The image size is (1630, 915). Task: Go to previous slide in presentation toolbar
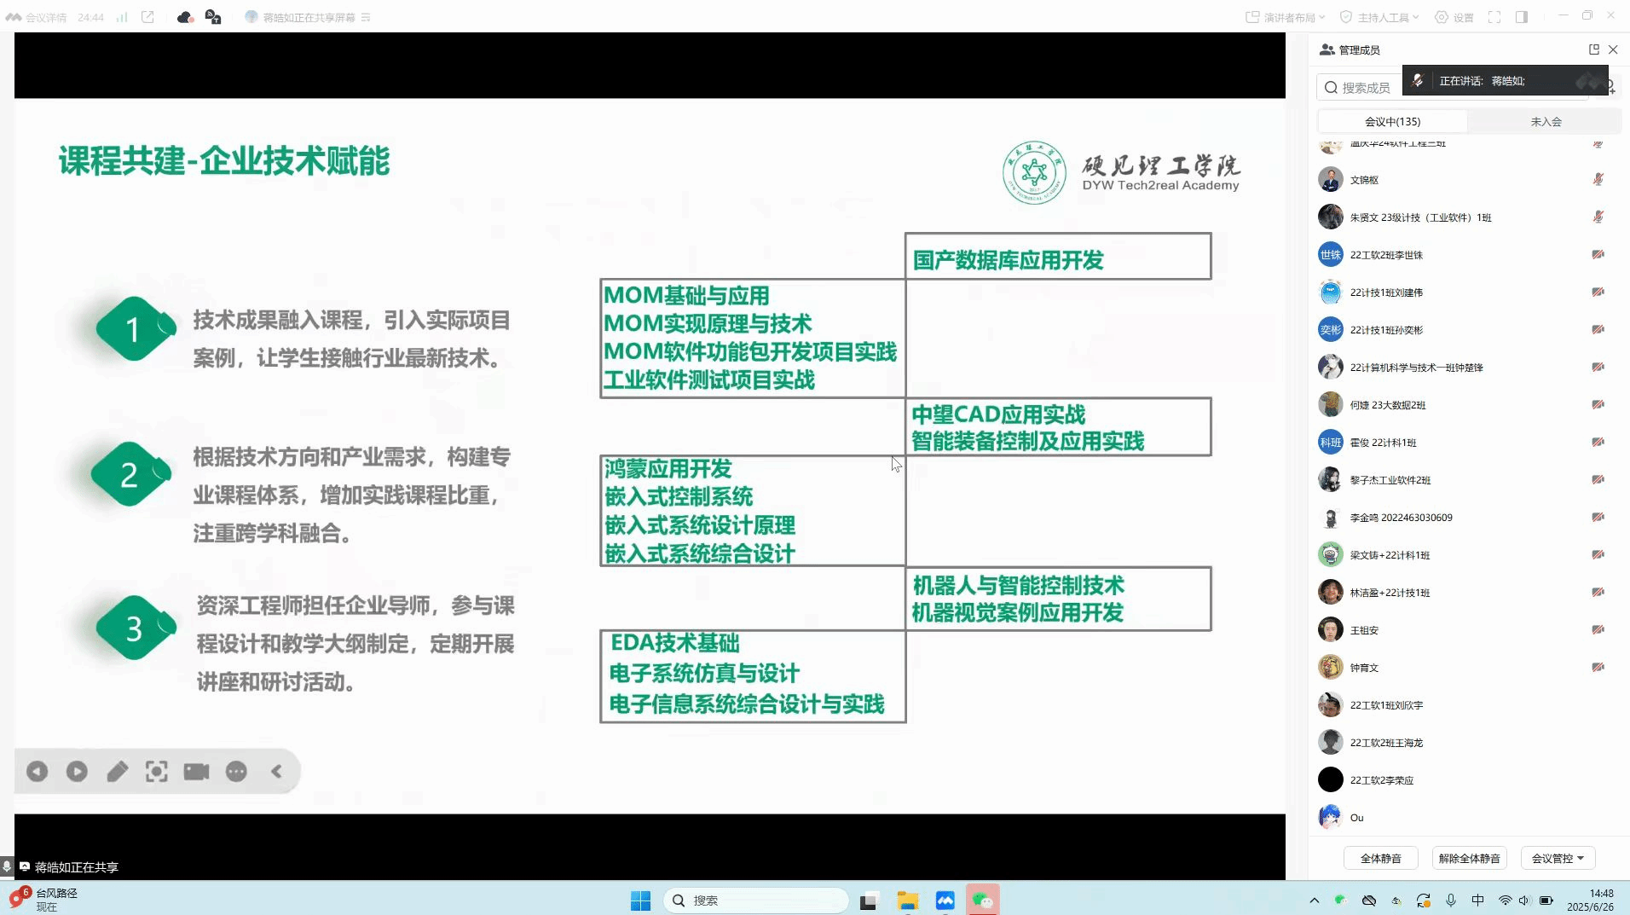click(37, 772)
